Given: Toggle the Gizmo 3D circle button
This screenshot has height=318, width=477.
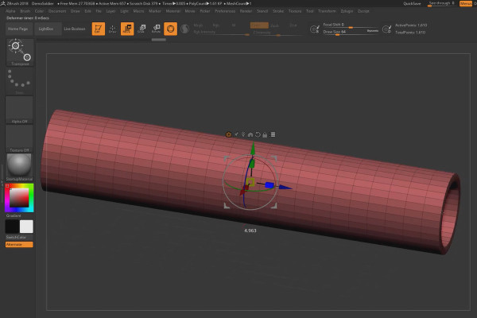Looking at the screenshot, I should (x=170, y=29).
